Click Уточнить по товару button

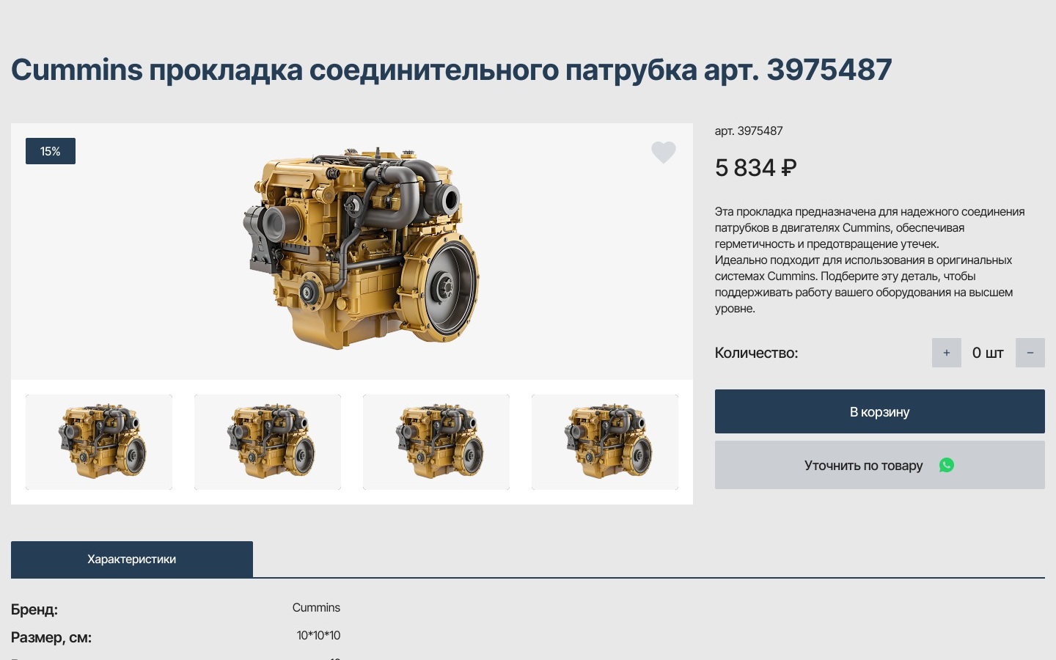pyautogui.click(x=879, y=465)
